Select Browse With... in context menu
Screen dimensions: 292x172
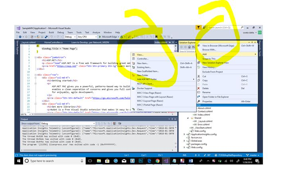(209, 50)
